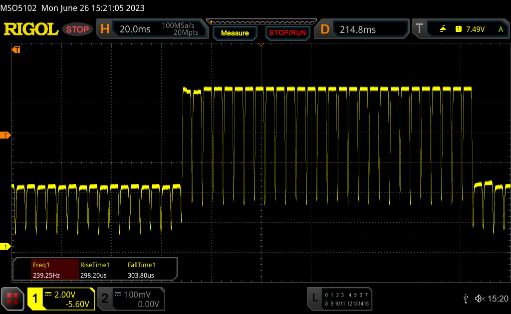511x314 pixels.
Task: Click the red STOP status badge
Action: pos(77,29)
